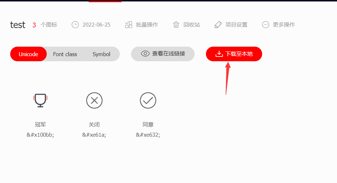
Task: Click the 项目设置 pencil icon
Action: tap(218, 25)
